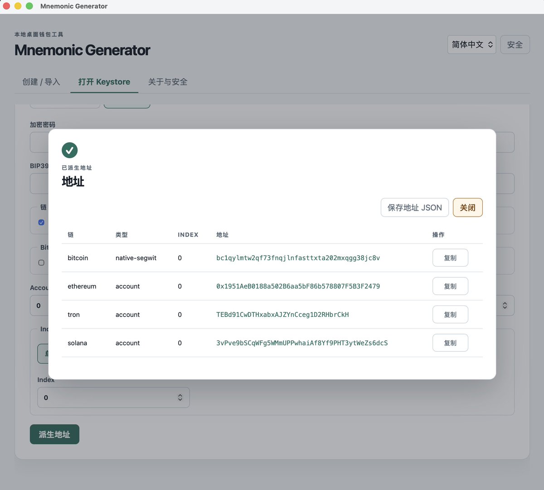The image size is (544, 490).
Task: Click the Index stepper arrows
Action: 180,398
